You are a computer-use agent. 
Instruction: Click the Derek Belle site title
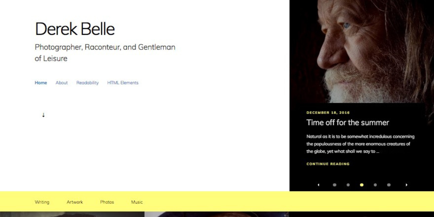75,29
